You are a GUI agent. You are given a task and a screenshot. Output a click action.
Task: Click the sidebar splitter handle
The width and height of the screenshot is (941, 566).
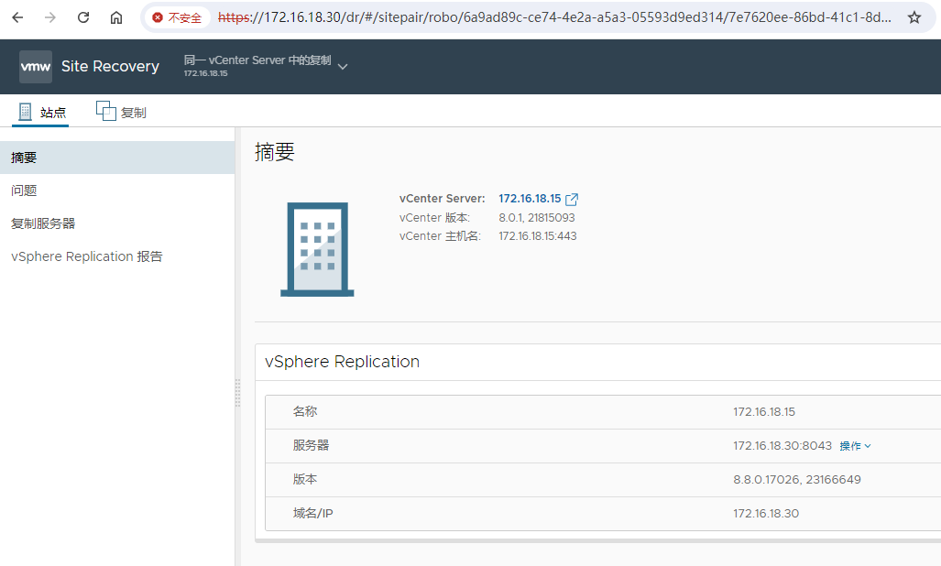coord(237,393)
